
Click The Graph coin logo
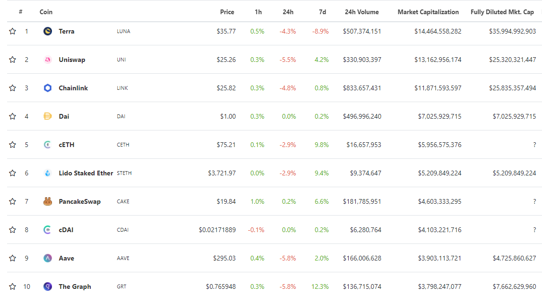[48, 286]
